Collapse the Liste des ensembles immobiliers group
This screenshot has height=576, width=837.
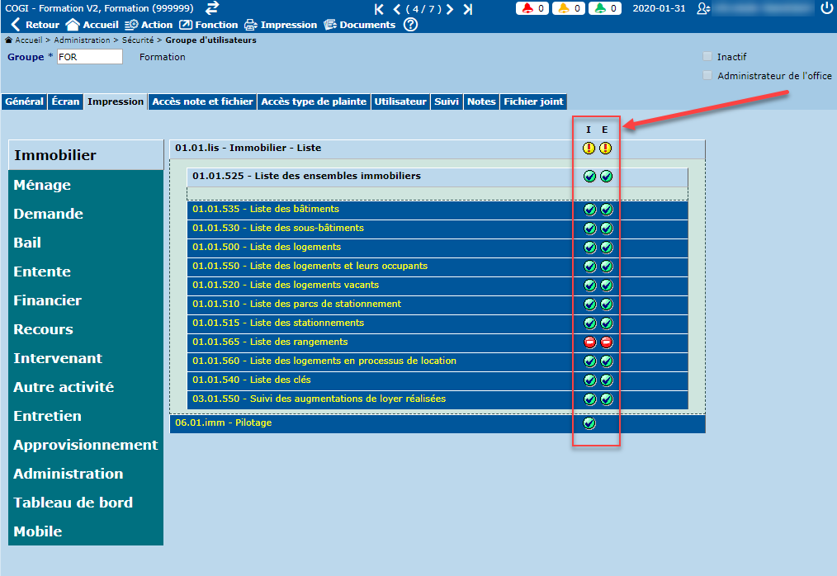pyautogui.click(x=306, y=177)
